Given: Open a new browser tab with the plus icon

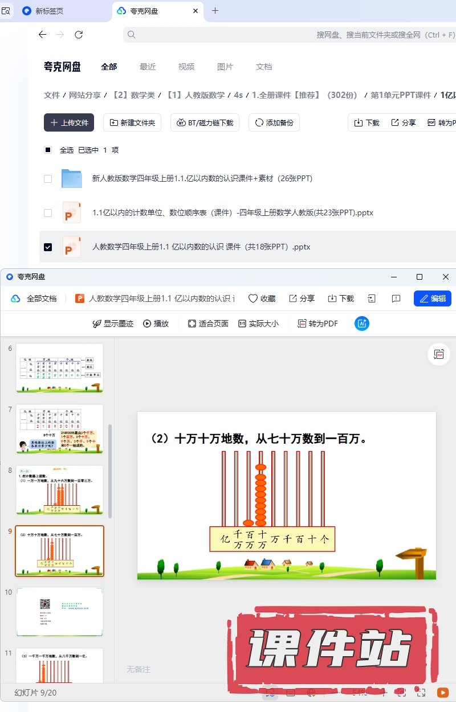Looking at the screenshot, I should pos(215,11).
